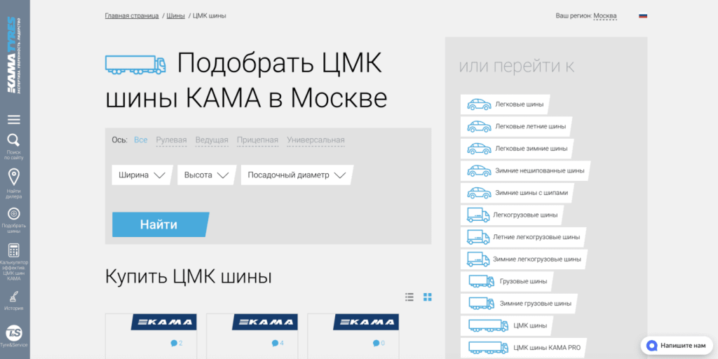Go to Главная страница breadcrumb link
Screen dimensions: 718x359
tap(132, 15)
